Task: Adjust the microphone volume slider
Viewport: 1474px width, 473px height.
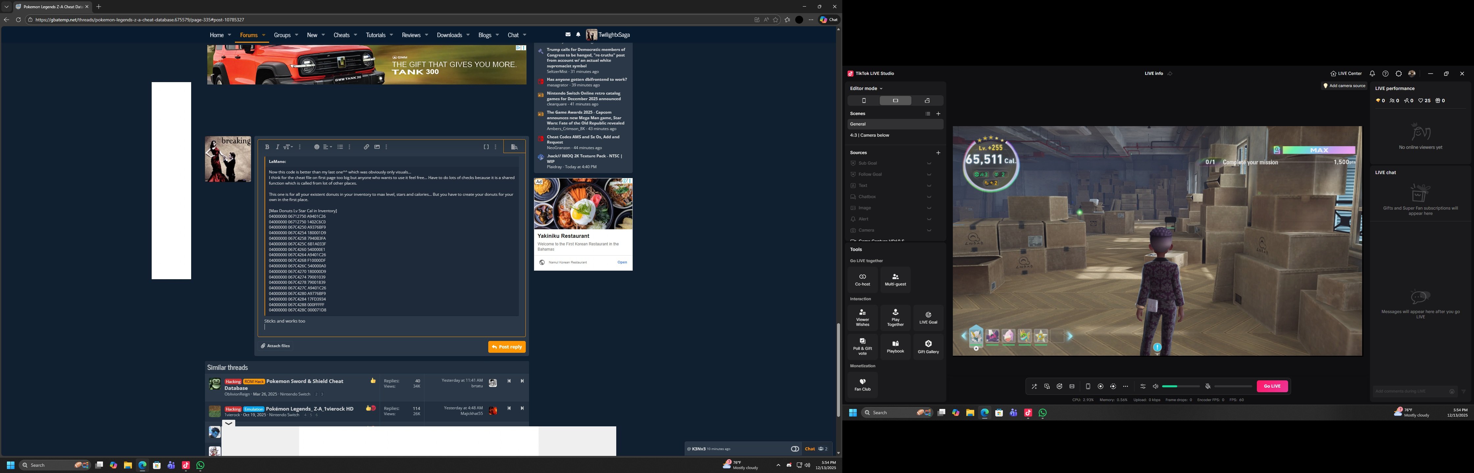Action: coord(1233,387)
